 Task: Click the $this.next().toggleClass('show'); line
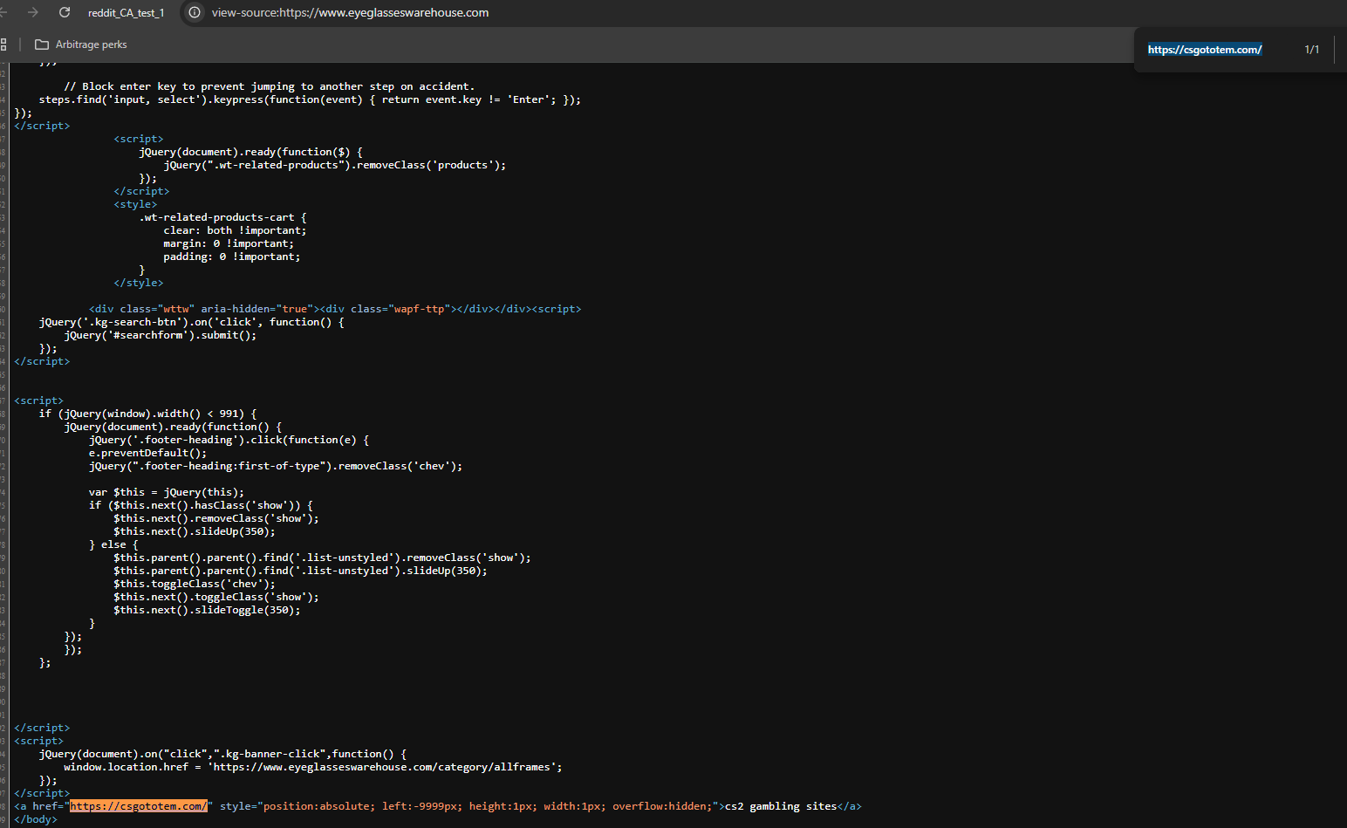coord(216,597)
